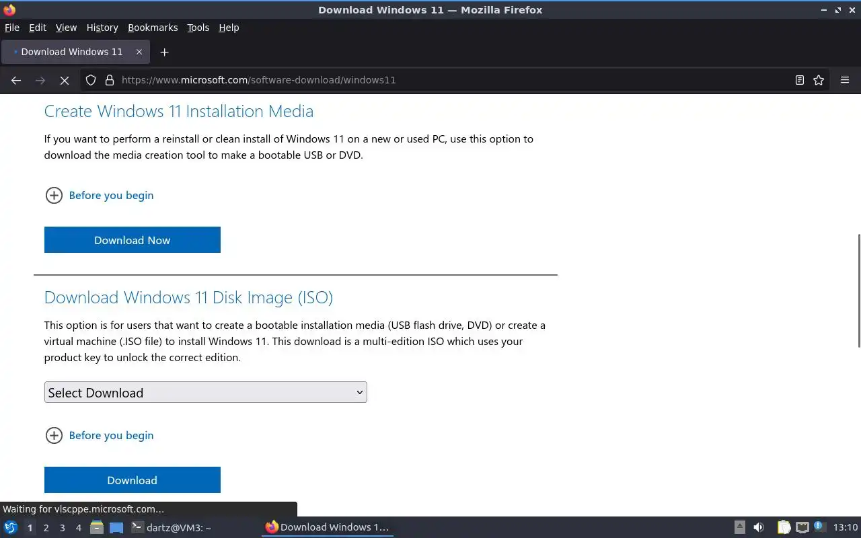
Task: Select the Download Windows 11 tab
Action: tap(74, 52)
